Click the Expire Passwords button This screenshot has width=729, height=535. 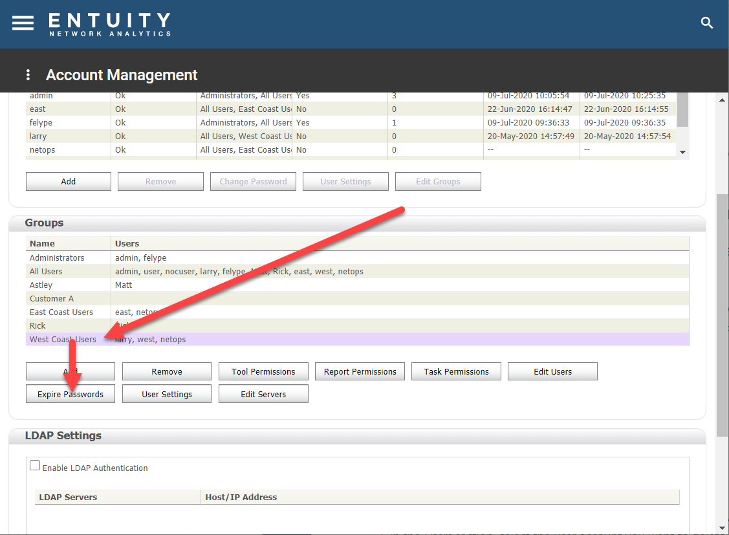(x=71, y=394)
